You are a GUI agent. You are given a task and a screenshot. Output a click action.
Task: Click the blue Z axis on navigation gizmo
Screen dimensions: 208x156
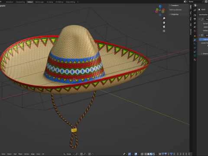click(160, 6)
